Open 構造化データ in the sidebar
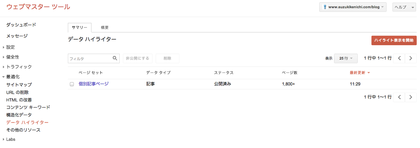The height and width of the screenshot is (148, 420). coord(19,115)
